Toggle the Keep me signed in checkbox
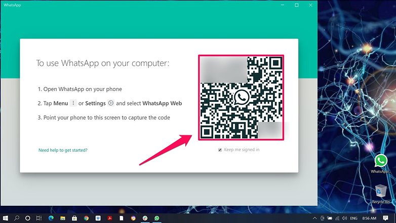Screen dimensions: 396x223 tap(220, 150)
